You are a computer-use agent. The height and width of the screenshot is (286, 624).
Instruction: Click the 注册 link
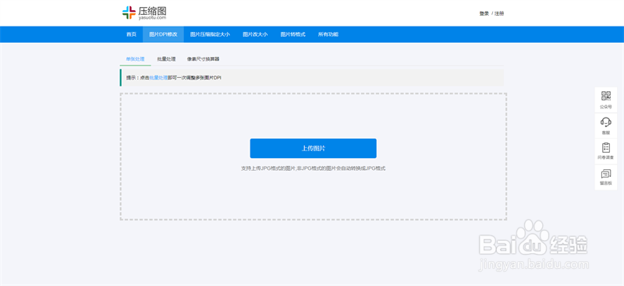(x=499, y=13)
